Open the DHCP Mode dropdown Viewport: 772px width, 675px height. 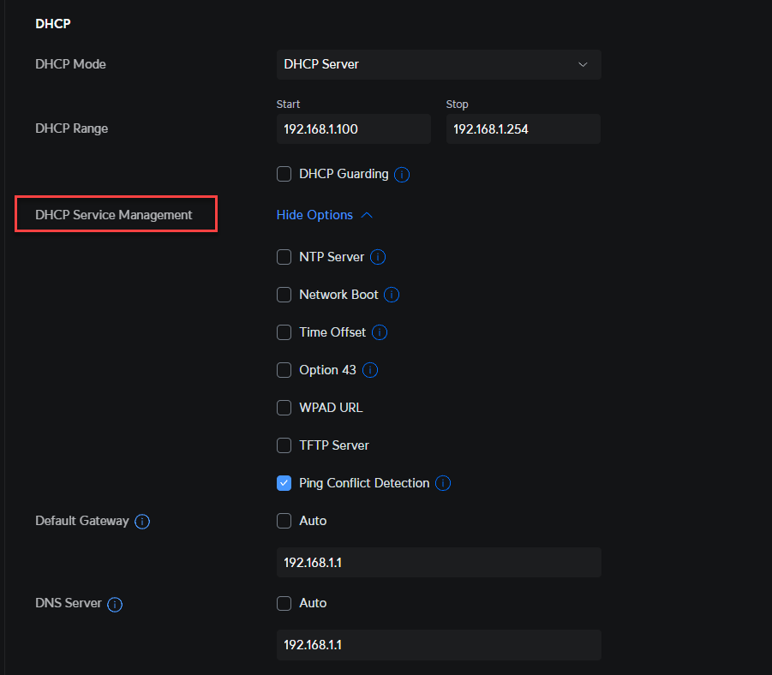pyautogui.click(x=439, y=64)
